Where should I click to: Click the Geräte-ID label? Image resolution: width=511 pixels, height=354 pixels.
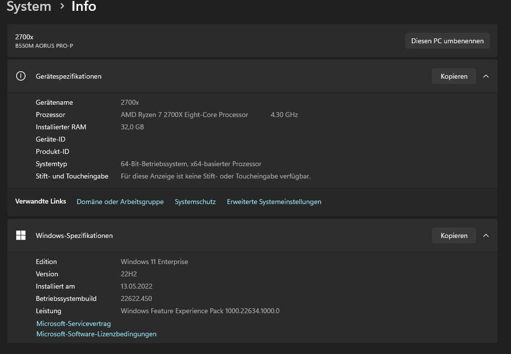click(51, 140)
